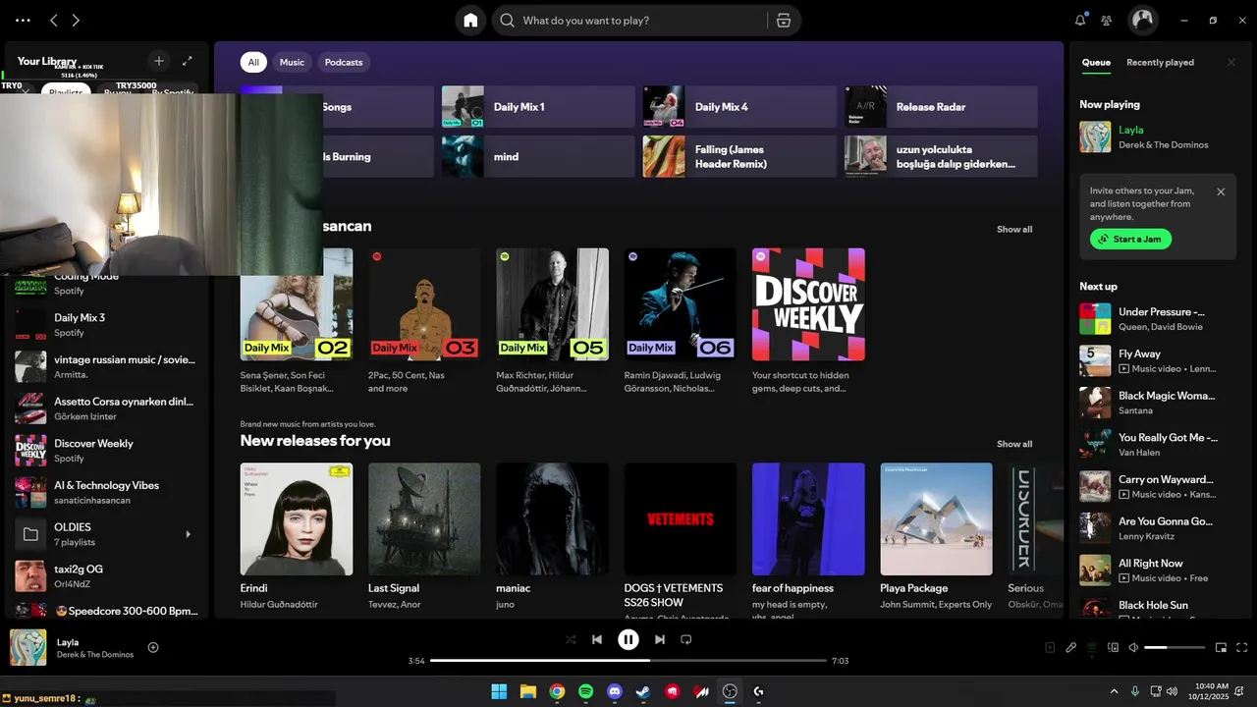Open Falling (James Header Remix) tile
Screen dimensions: 1257x707
pos(739,156)
